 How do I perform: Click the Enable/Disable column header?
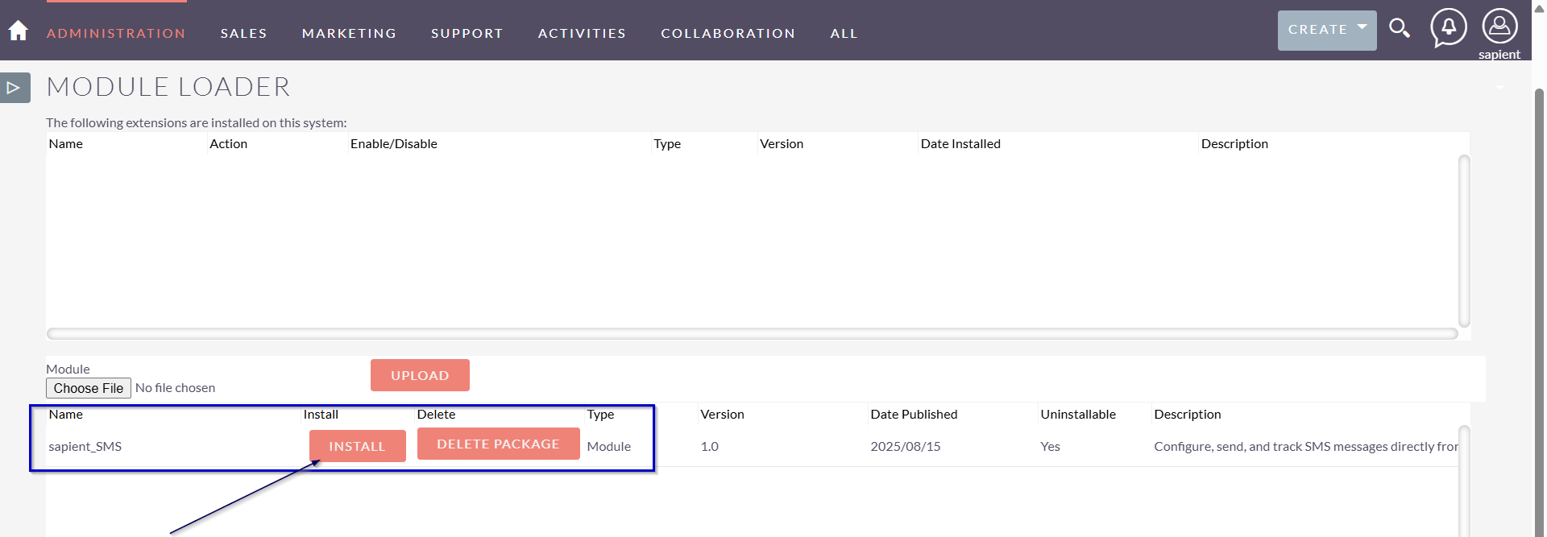394,144
